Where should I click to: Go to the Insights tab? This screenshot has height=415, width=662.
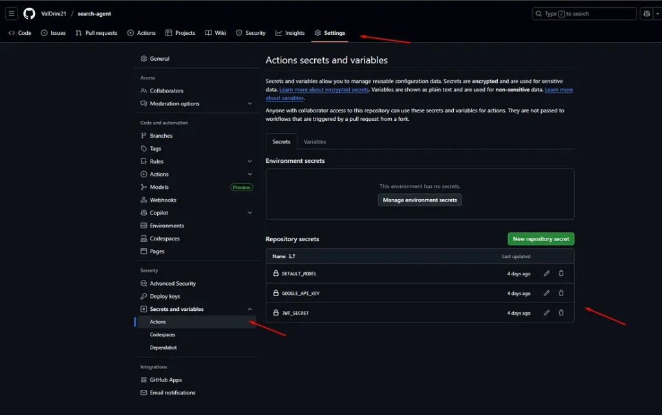coord(290,33)
